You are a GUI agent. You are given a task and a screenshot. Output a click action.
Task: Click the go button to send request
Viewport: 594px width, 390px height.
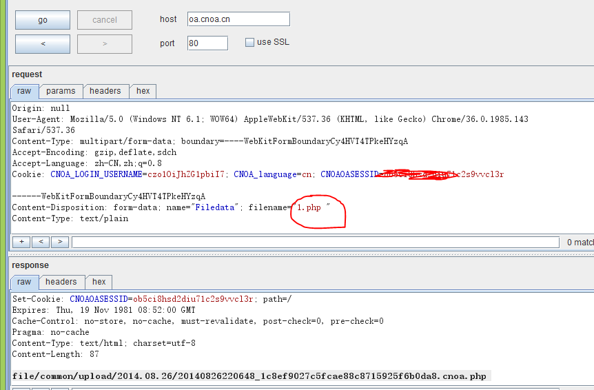pyautogui.click(x=43, y=20)
